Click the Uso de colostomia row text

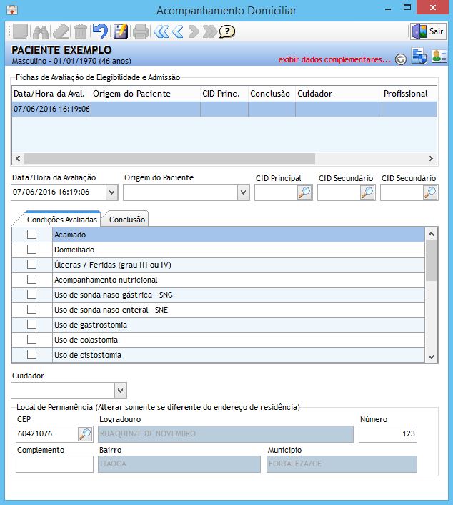point(86,340)
